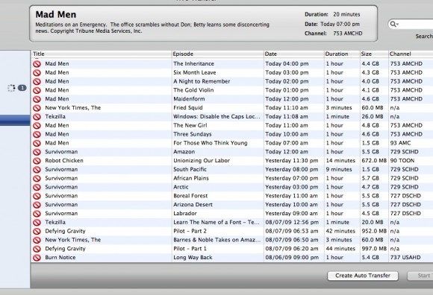Click the prohibited icon beside Maidenform row
This screenshot has height=295, width=433.
(37, 99)
